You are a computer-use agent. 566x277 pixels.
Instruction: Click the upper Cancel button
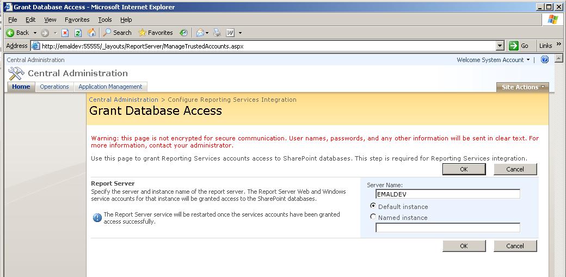515,169
